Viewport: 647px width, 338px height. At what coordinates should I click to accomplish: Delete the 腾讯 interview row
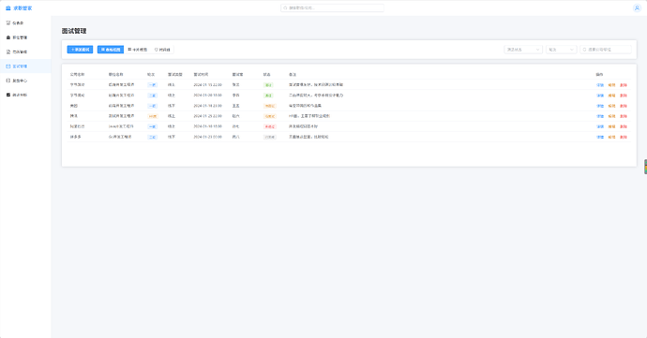[623, 116]
